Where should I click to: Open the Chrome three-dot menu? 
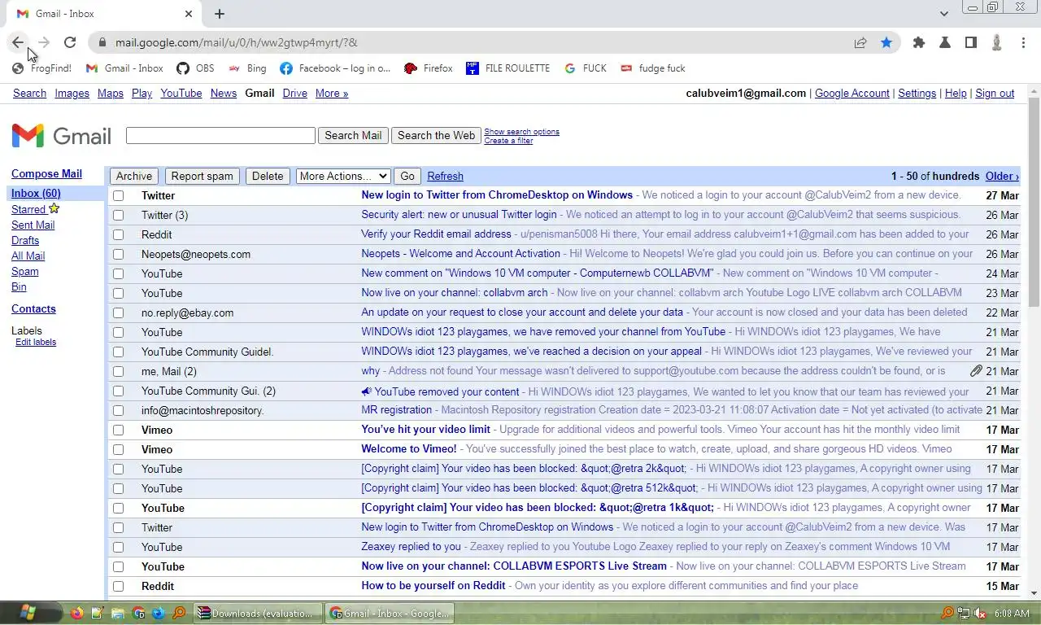click(1023, 42)
